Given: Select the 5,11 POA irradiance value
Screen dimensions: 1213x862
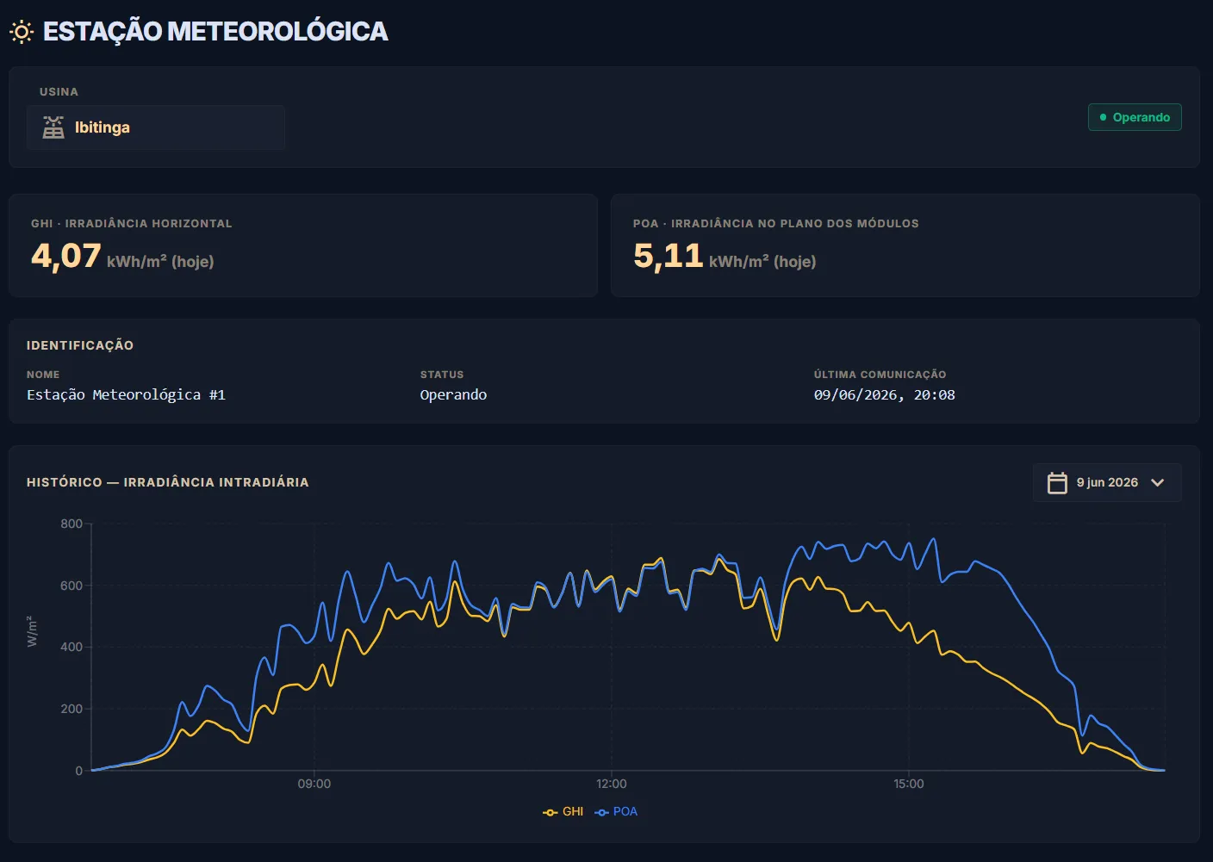Looking at the screenshot, I should 669,256.
